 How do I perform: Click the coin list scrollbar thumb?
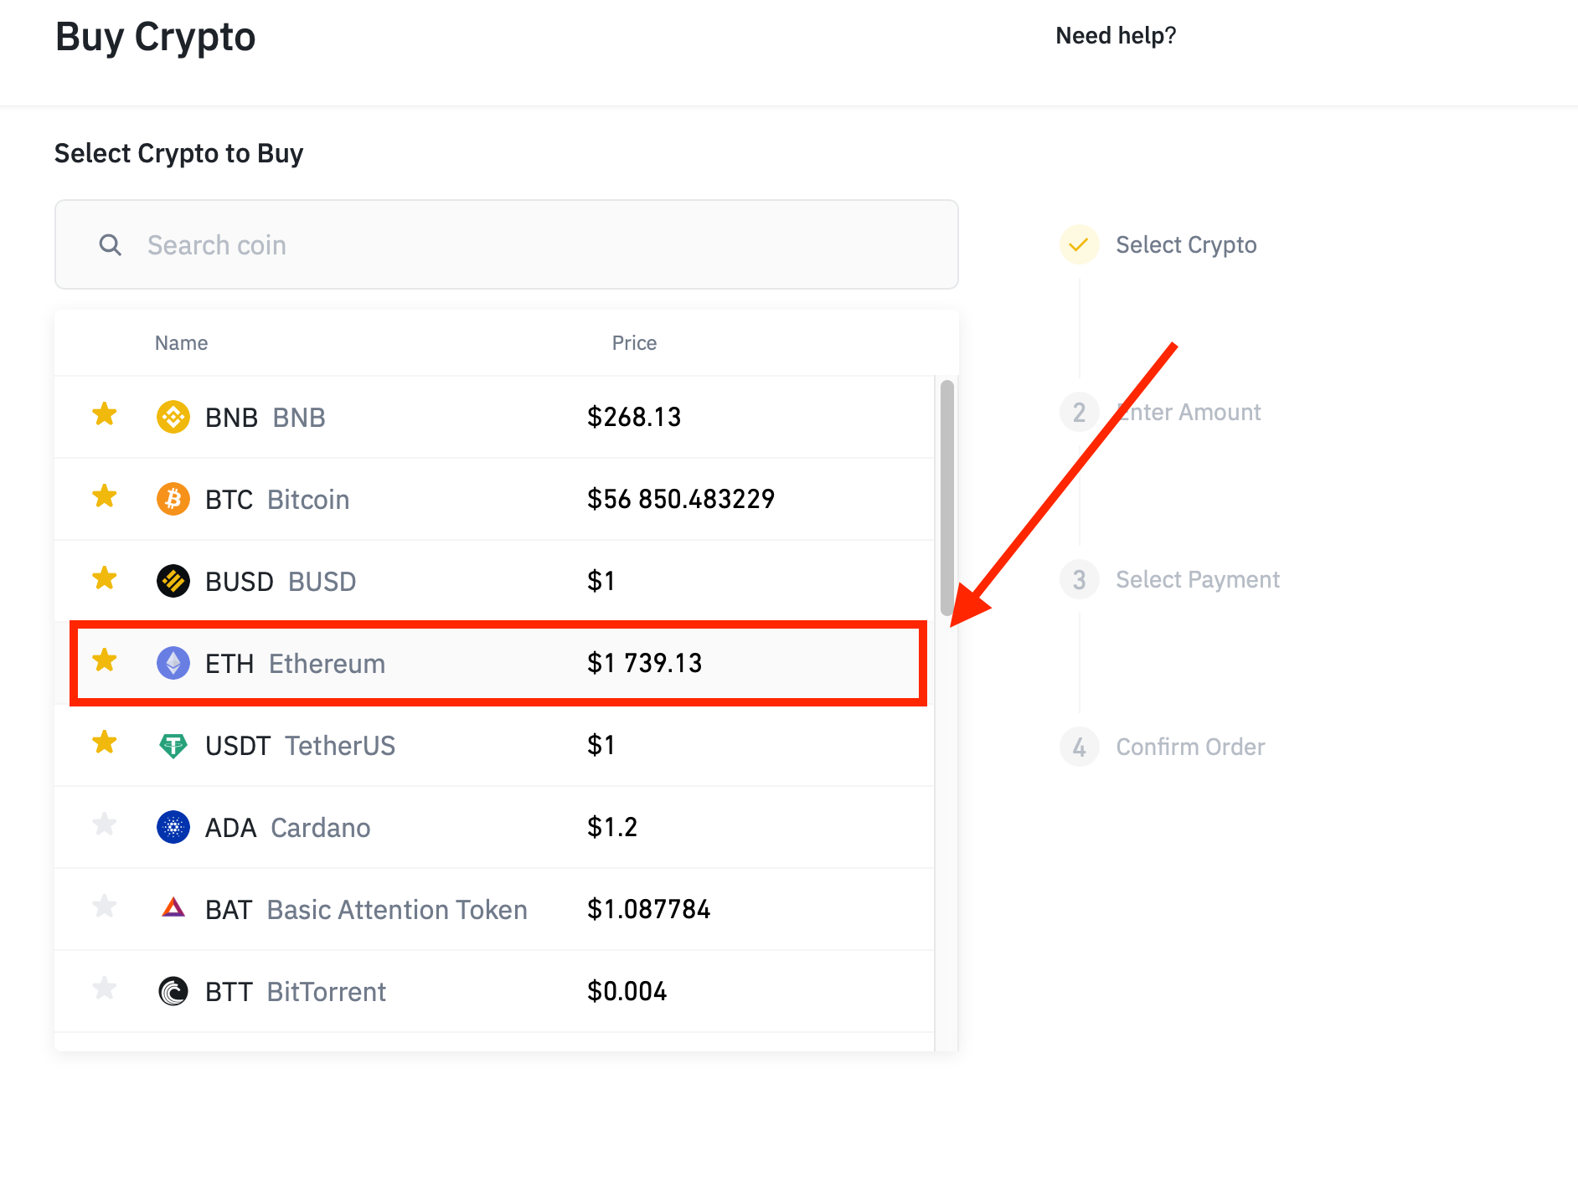pyautogui.click(x=947, y=498)
